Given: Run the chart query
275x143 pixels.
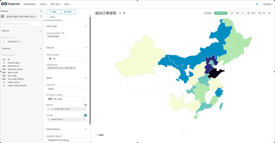Looking at the screenshot, I should (54, 12).
